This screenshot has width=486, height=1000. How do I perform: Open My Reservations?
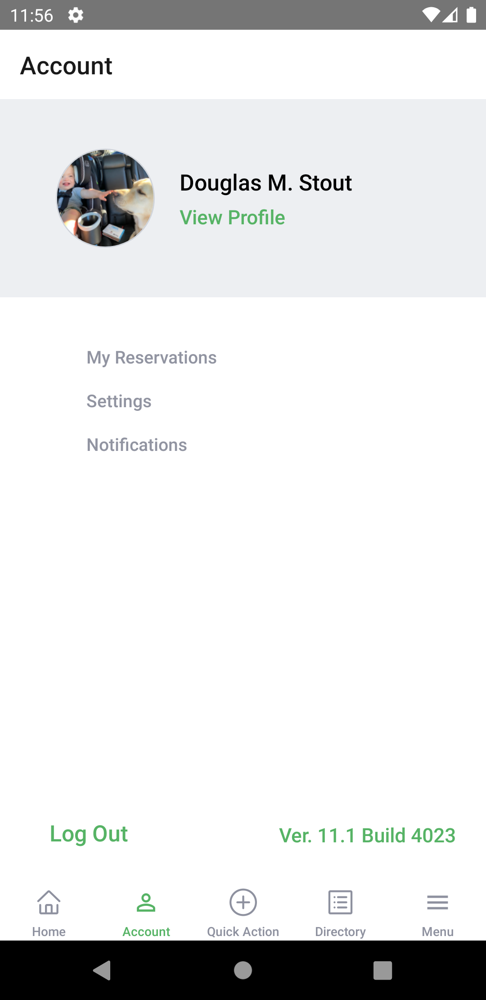[152, 358]
